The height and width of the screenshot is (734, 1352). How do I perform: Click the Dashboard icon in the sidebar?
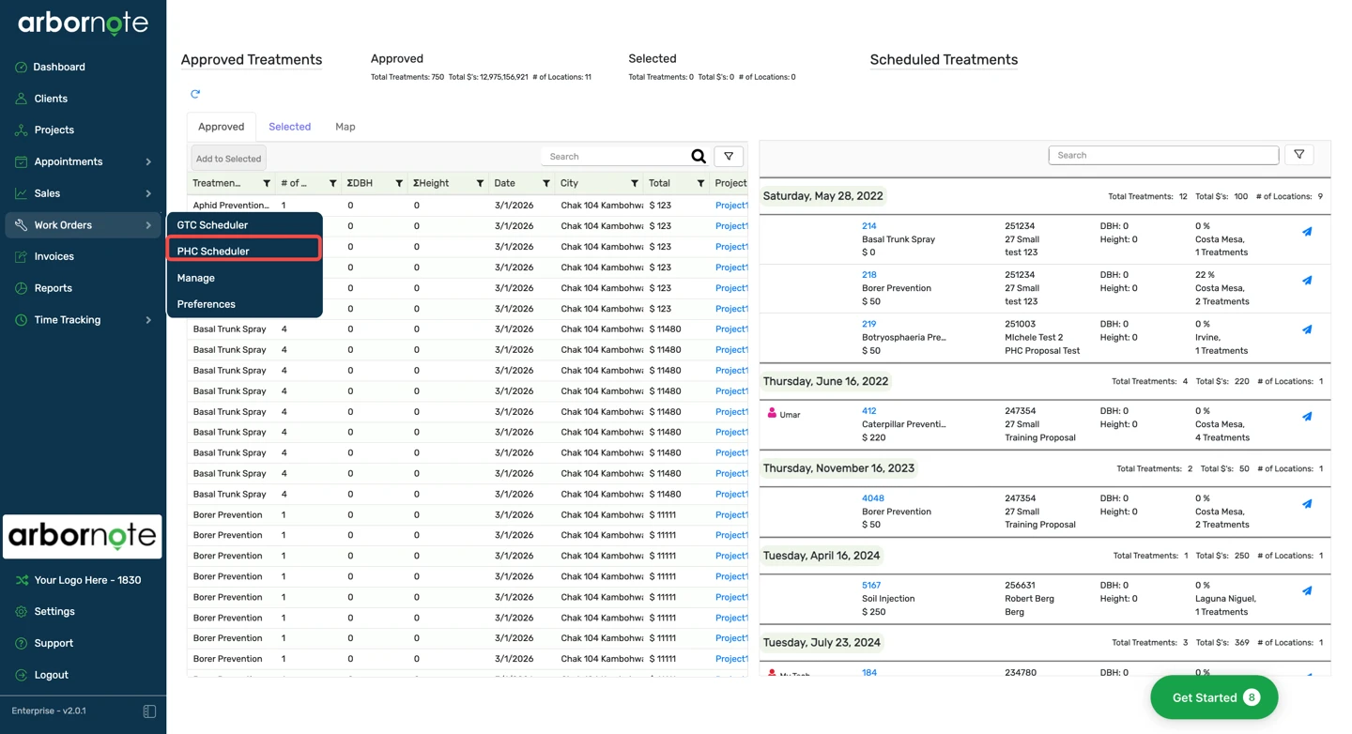21,67
